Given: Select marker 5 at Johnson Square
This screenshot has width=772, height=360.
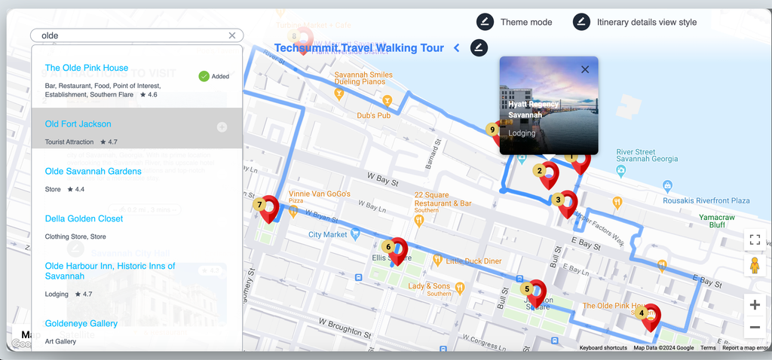Looking at the screenshot, I should pos(537,294).
